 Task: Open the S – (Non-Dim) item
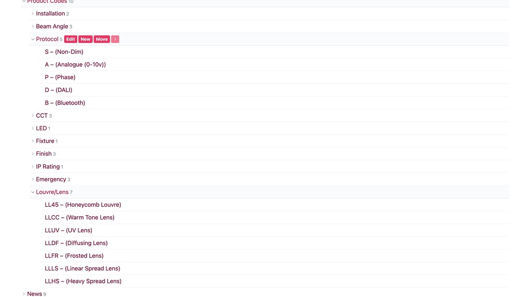(x=64, y=52)
